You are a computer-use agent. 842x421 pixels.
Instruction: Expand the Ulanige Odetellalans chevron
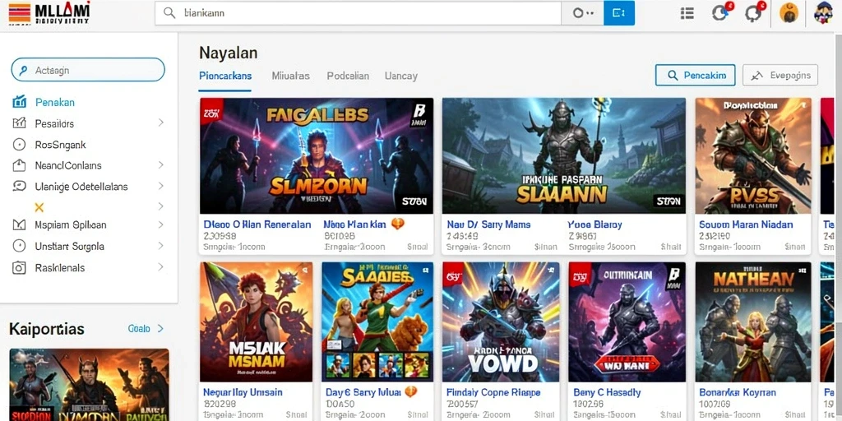(x=160, y=186)
